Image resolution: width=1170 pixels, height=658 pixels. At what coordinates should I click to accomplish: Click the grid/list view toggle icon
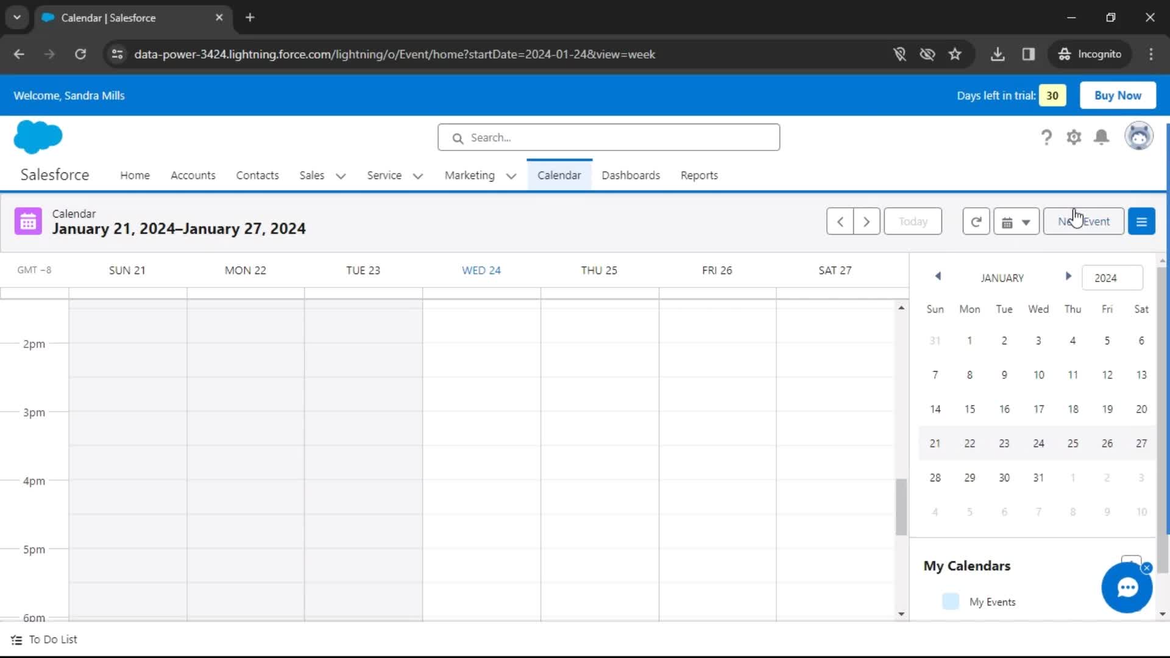(x=1142, y=222)
